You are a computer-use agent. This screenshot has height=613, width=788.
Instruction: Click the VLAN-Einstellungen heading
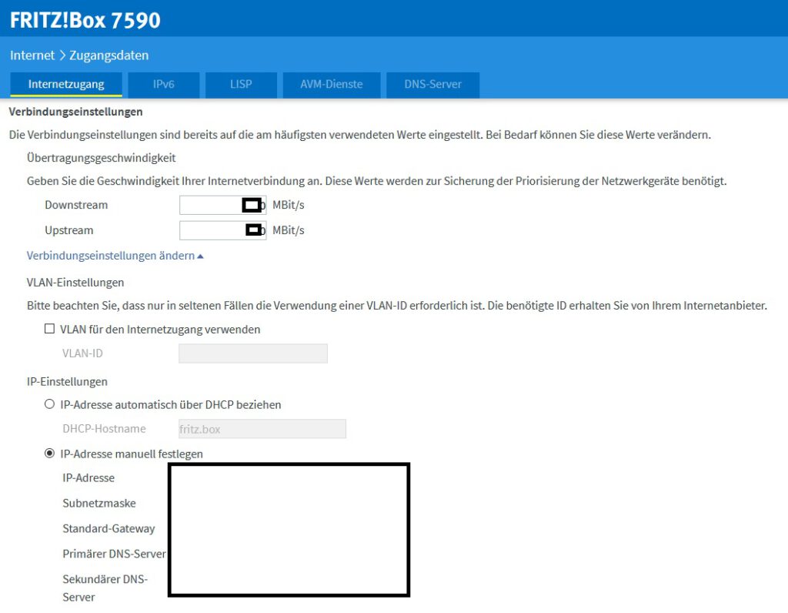click(x=75, y=283)
